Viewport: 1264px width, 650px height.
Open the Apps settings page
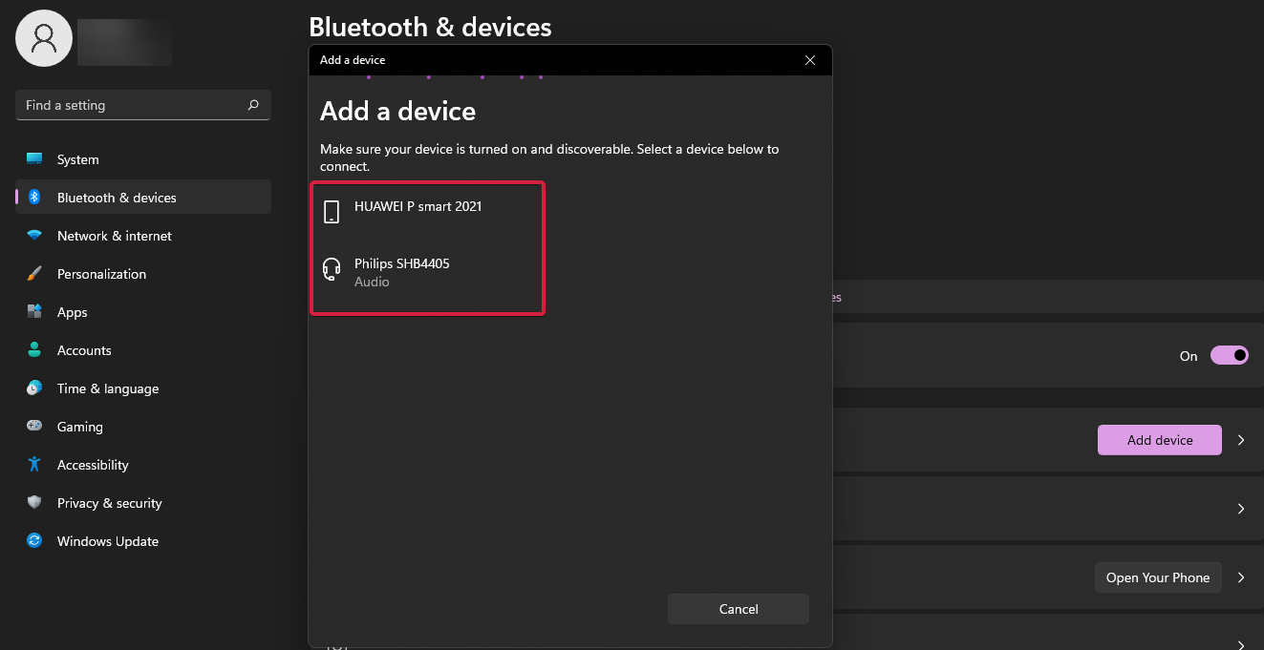[143, 312]
